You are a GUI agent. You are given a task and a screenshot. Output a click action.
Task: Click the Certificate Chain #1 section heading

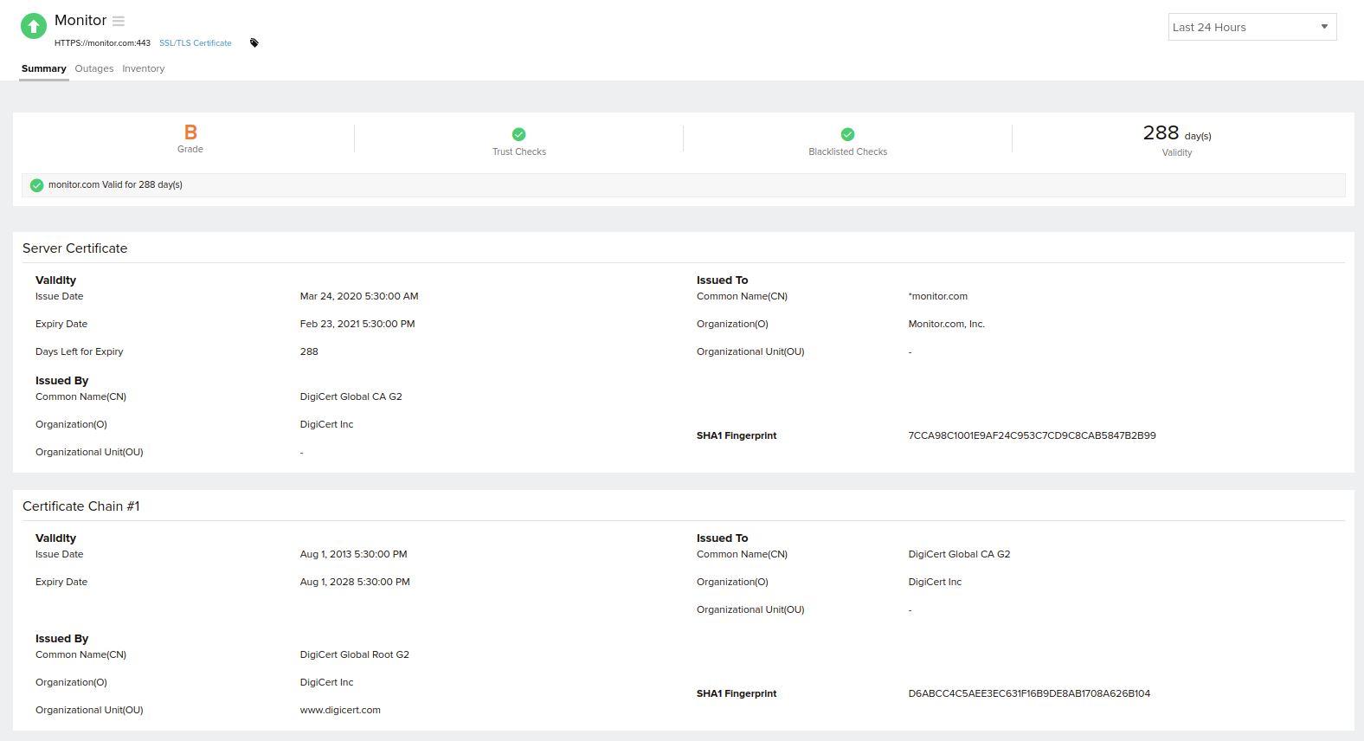(81, 506)
